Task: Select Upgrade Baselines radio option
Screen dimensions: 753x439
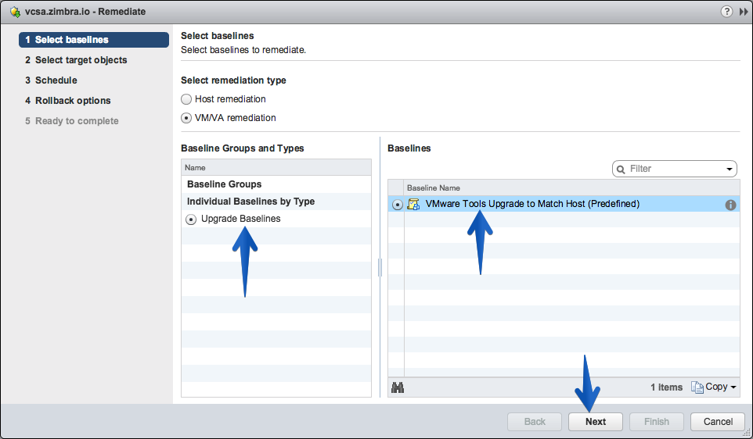Action: point(191,219)
